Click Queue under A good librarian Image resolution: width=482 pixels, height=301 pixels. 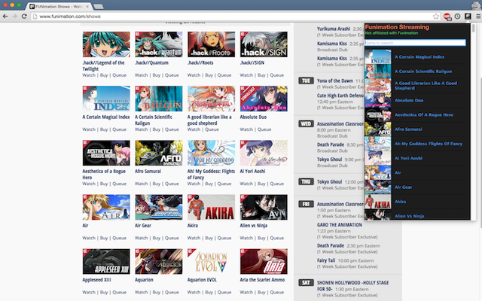pos(212,129)
